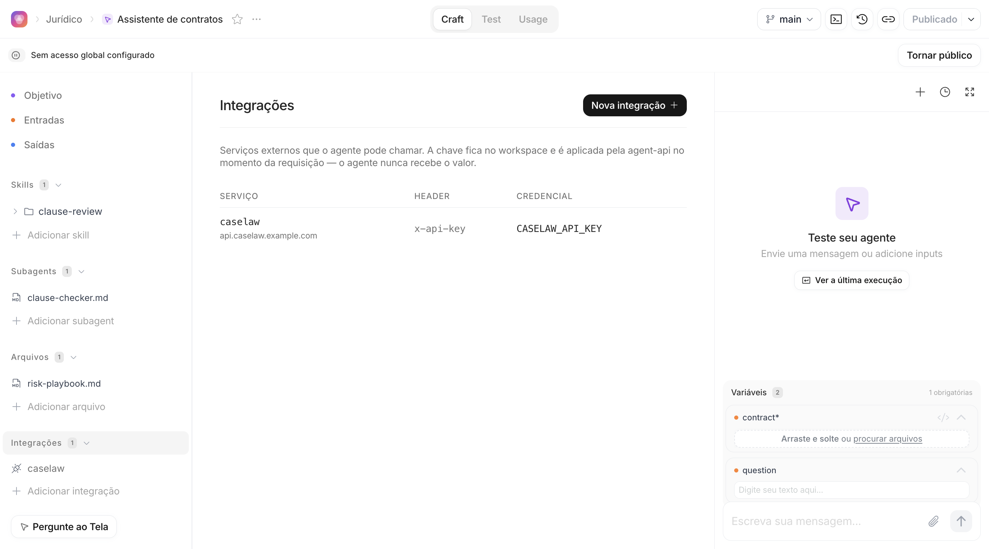The height and width of the screenshot is (549, 989).
Task: Click procurar arquivos link
Action: 887,439
